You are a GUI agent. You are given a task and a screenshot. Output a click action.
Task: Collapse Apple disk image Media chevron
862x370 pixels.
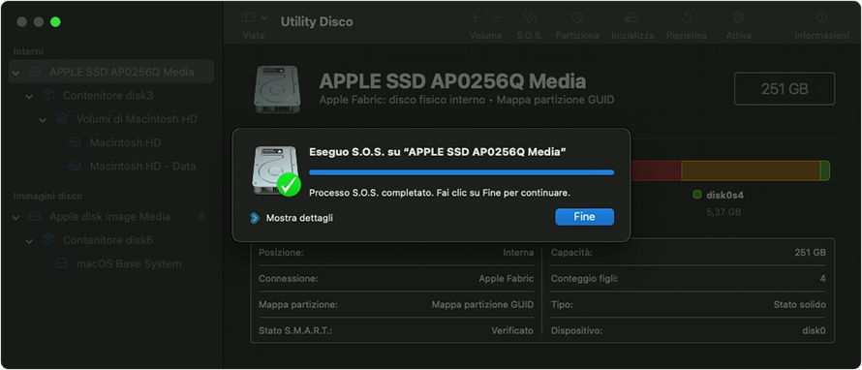[x=15, y=217]
